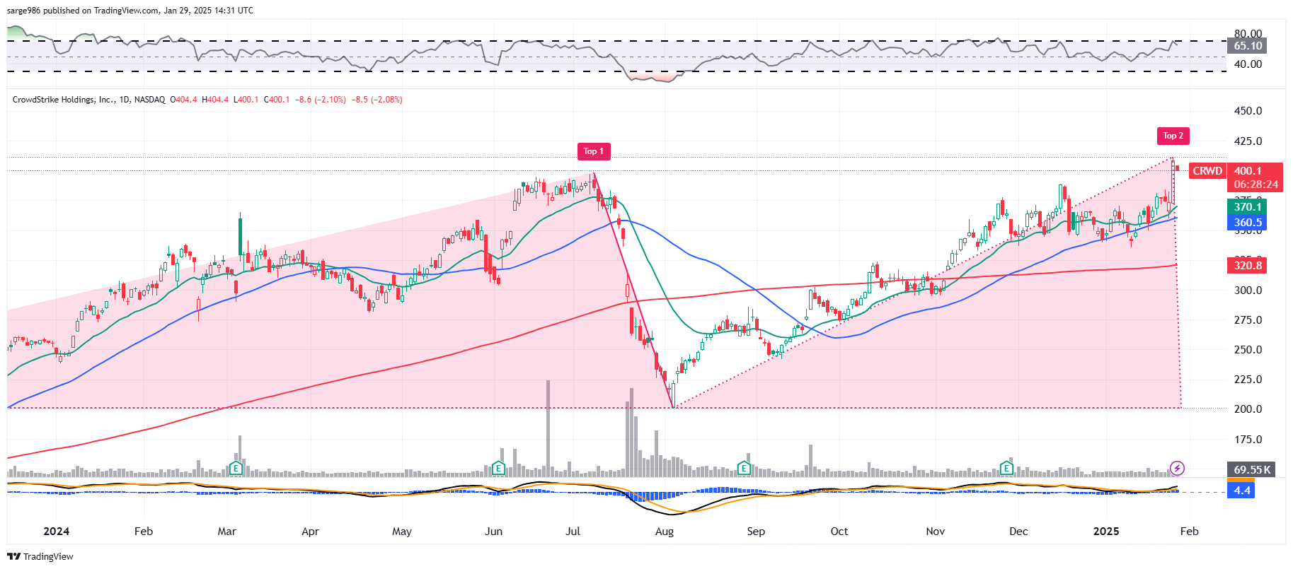1293x569 pixels.
Task: Click the 69.55K volume value label
Action: tap(1251, 469)
